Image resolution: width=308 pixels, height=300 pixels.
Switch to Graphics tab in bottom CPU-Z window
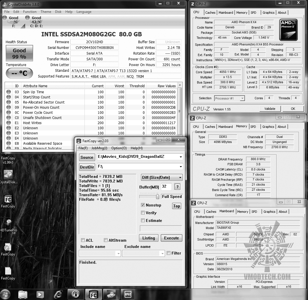[269, 212]
